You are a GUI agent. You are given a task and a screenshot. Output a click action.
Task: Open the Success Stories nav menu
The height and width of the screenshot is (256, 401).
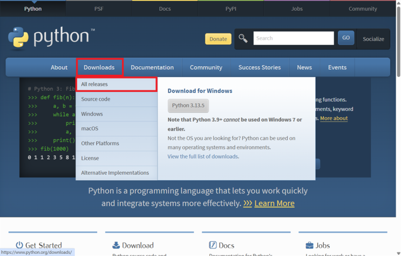[x=260, y=68]
